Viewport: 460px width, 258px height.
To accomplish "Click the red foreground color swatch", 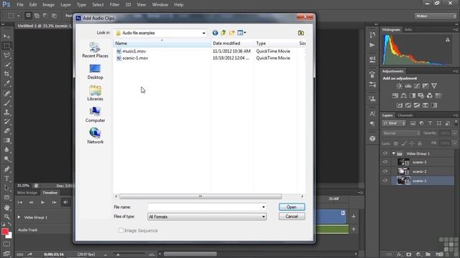I will tap(5, 231).
